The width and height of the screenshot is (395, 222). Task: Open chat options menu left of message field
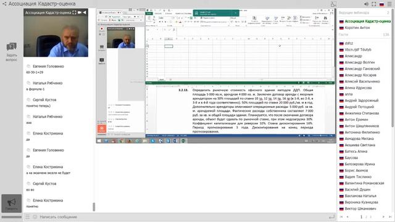click(27, 217)
